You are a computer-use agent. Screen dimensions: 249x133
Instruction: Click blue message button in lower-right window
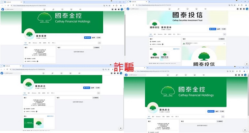click(x=211, y=112)
